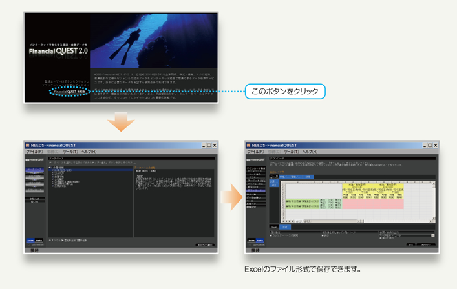
Task: Click お知らせ in the database window sidebar
Action: [34, 199]
